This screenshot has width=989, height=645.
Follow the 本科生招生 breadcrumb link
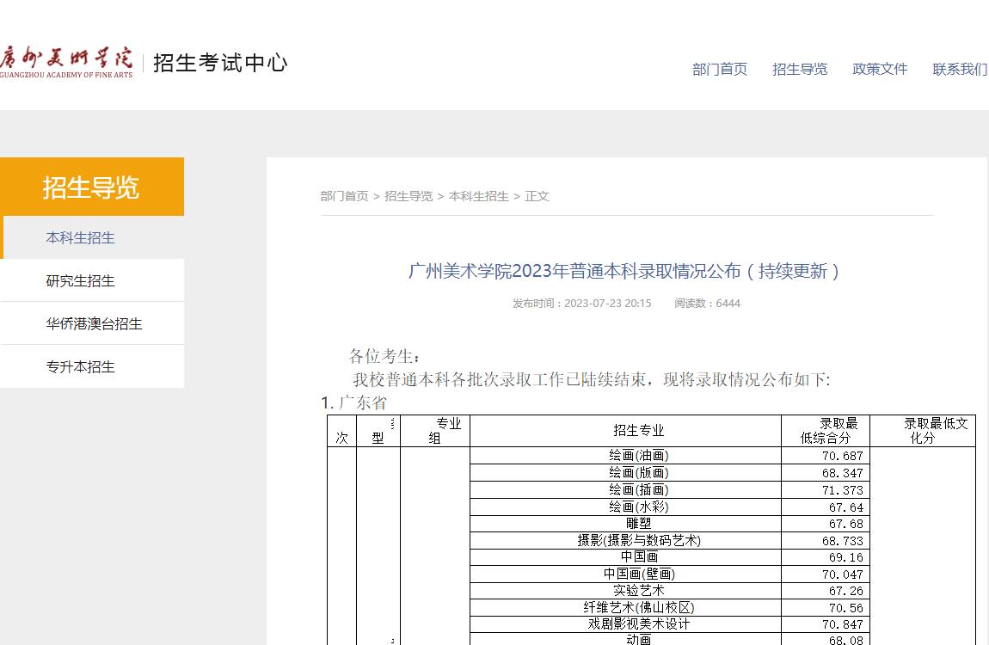(x=479, y=196)
